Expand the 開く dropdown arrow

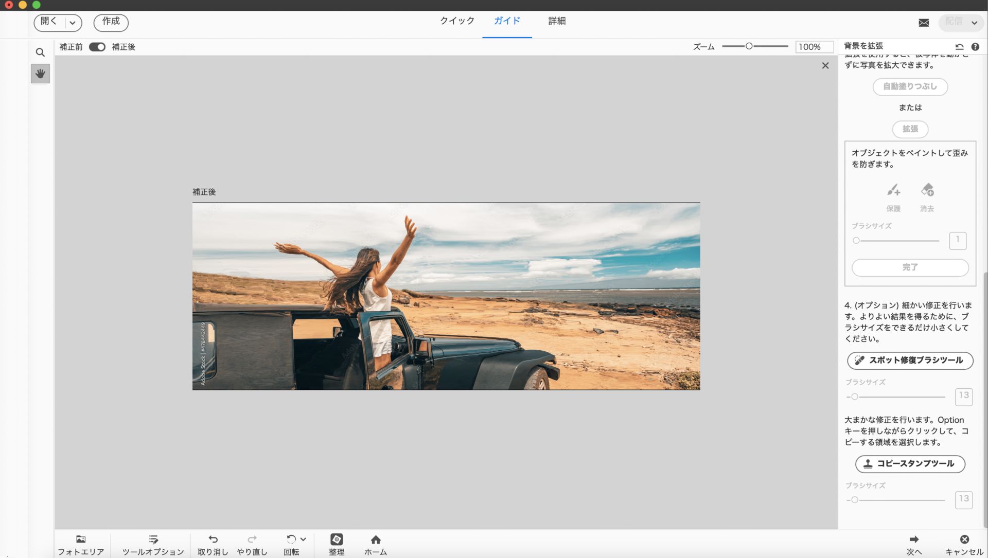point(73,23)
